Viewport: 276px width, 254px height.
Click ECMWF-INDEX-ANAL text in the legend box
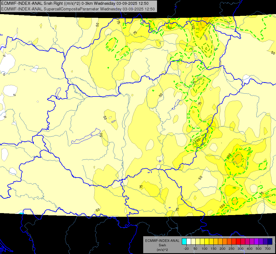pyautogui.click(x=162, y=241)
